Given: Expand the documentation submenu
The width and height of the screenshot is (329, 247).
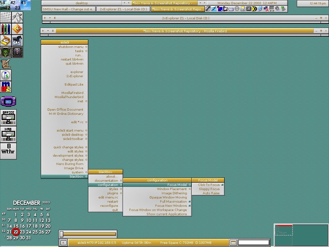Looking at the screenshot, I should click(x=105, y=181).
